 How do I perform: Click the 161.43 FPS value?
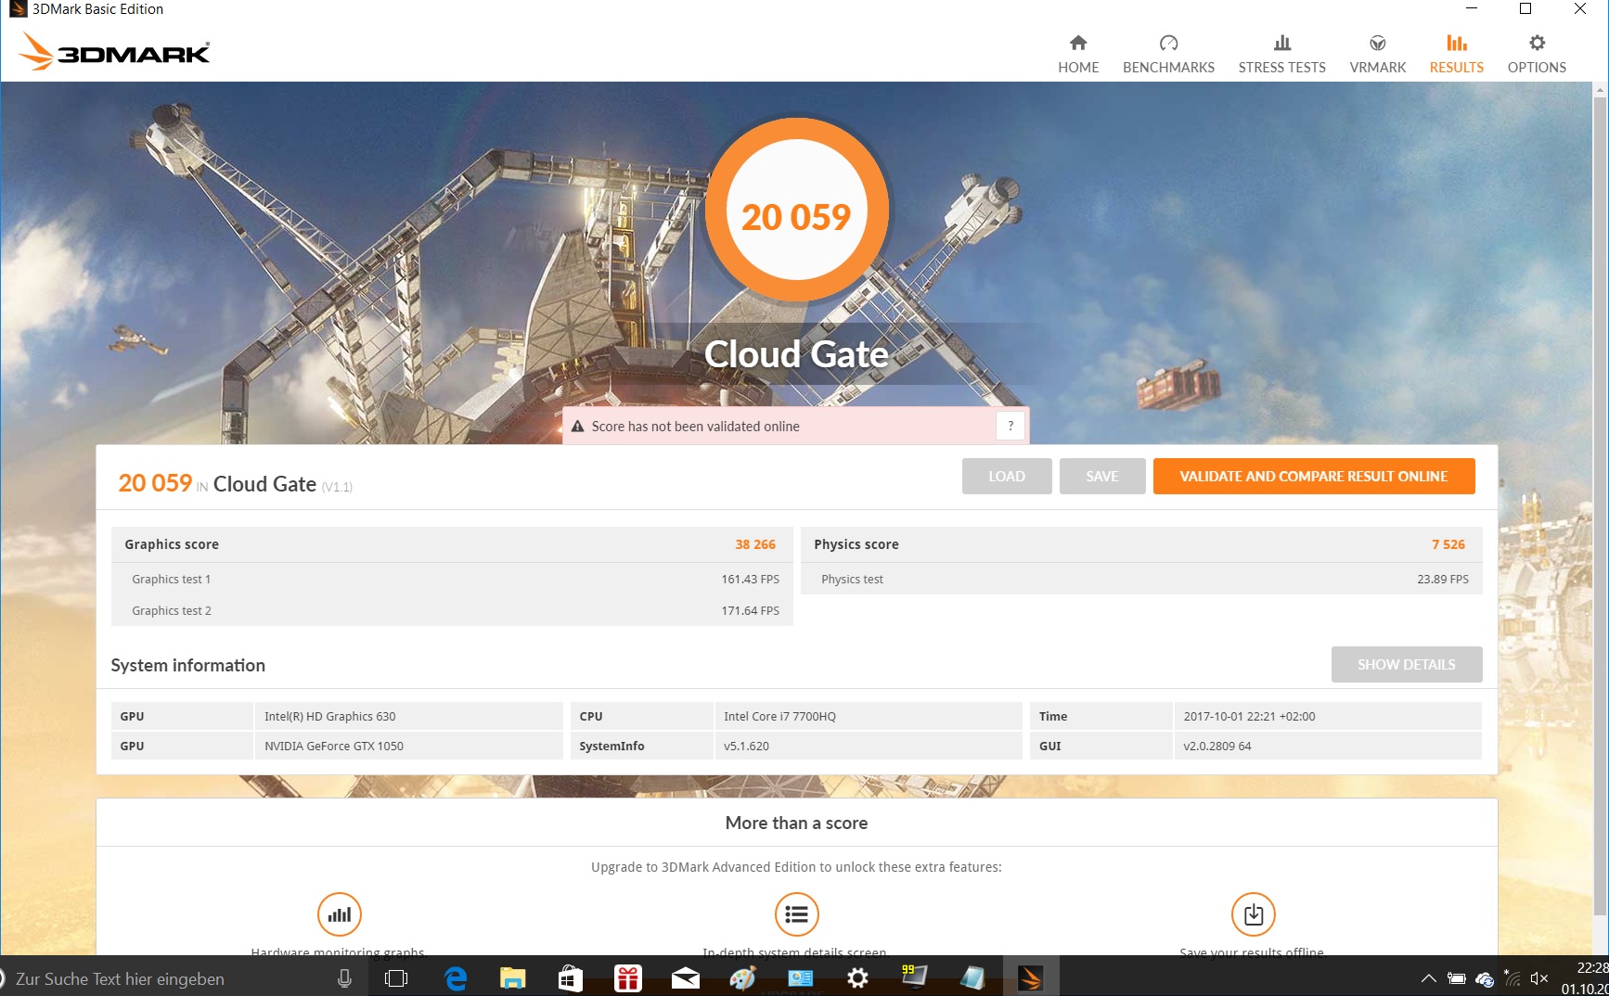(750, 579)
